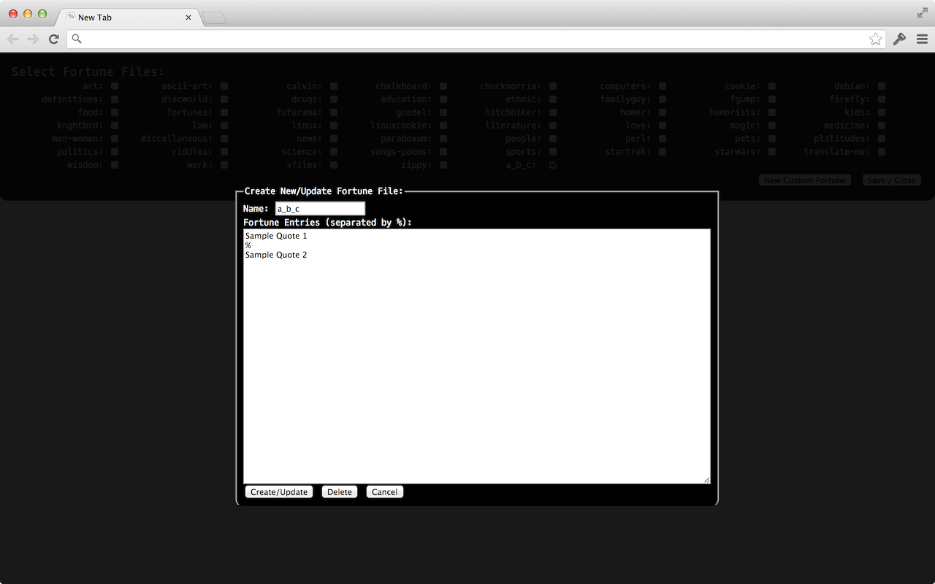
Task: Minimize the browser window with yellow button
Action: pos(28,14)
